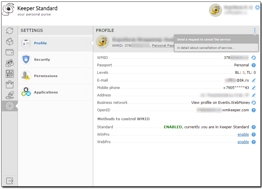Viewport: 262px width, 189px height.
Task: Click the wmkeeper.com OpenID value
Action: [235, 110]
